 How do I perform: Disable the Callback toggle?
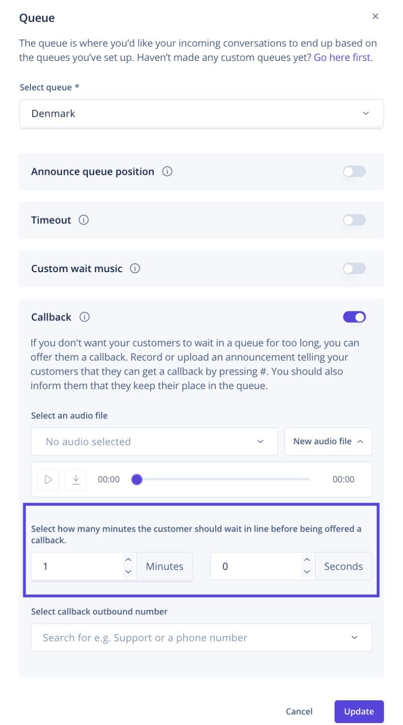click(354, 317)
